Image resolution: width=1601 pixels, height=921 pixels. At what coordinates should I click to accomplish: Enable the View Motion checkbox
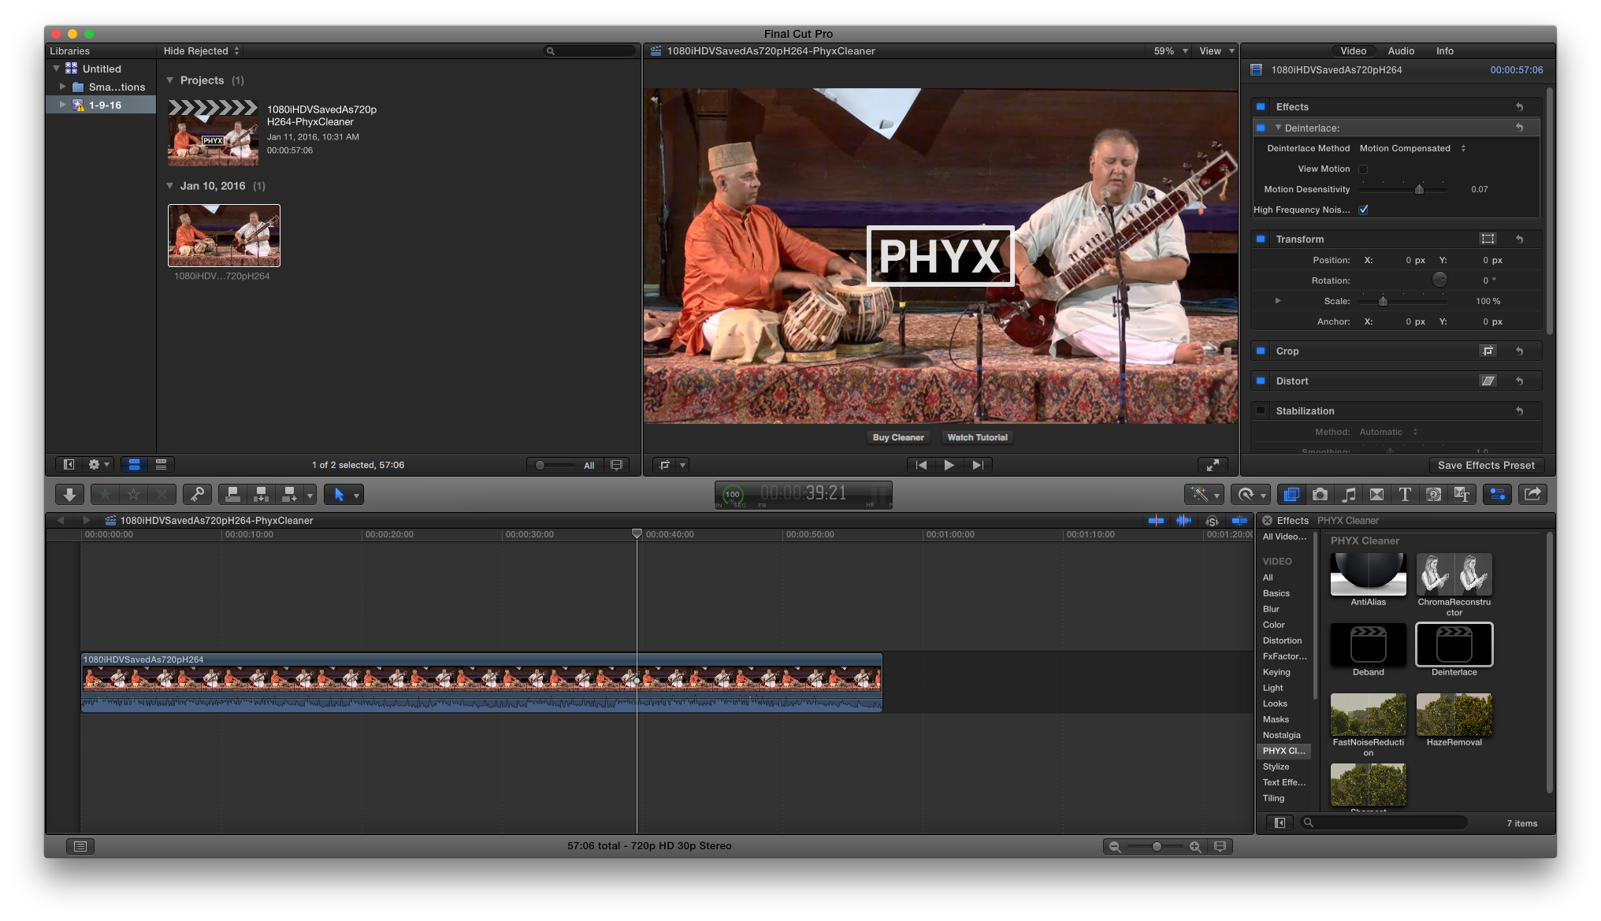(1362, 169)
